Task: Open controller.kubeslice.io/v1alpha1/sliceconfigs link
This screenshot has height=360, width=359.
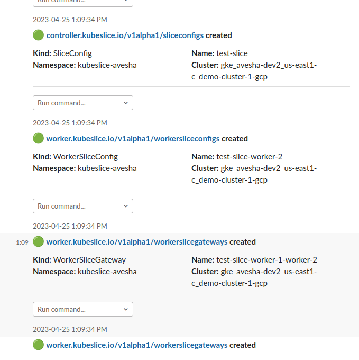Action: (125, 35)
